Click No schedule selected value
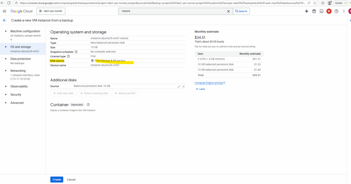This screenshot has width=351, height=184. pos(103,52)
